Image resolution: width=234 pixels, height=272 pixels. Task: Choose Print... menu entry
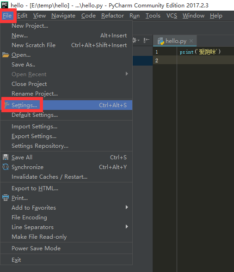coord(66,198)
